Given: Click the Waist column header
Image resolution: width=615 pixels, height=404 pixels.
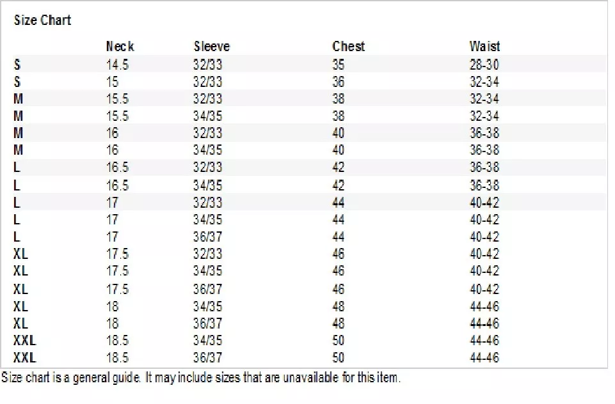Looking at the screenshot, I should [x=484, y=46].
